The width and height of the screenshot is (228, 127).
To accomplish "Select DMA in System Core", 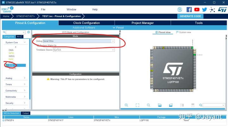I will (x=11, y=50).
